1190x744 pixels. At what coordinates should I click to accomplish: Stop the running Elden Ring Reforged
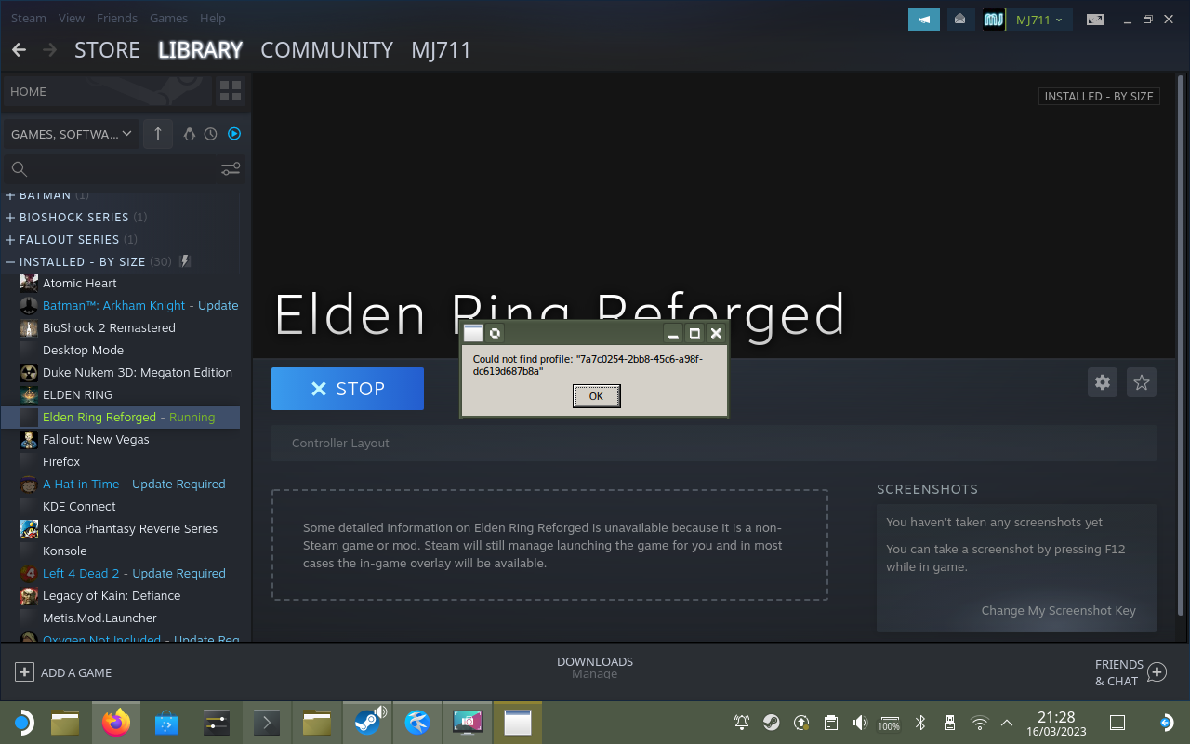click(x=347, y=389)
